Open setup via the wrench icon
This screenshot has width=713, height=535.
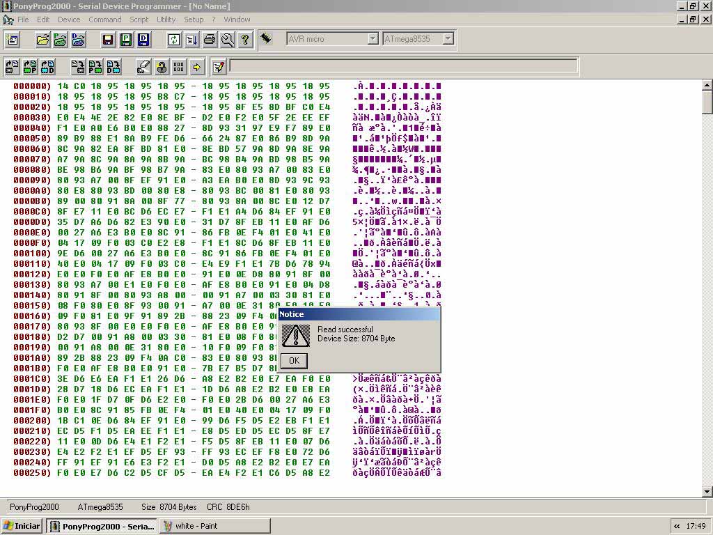[x=228, y=40]
